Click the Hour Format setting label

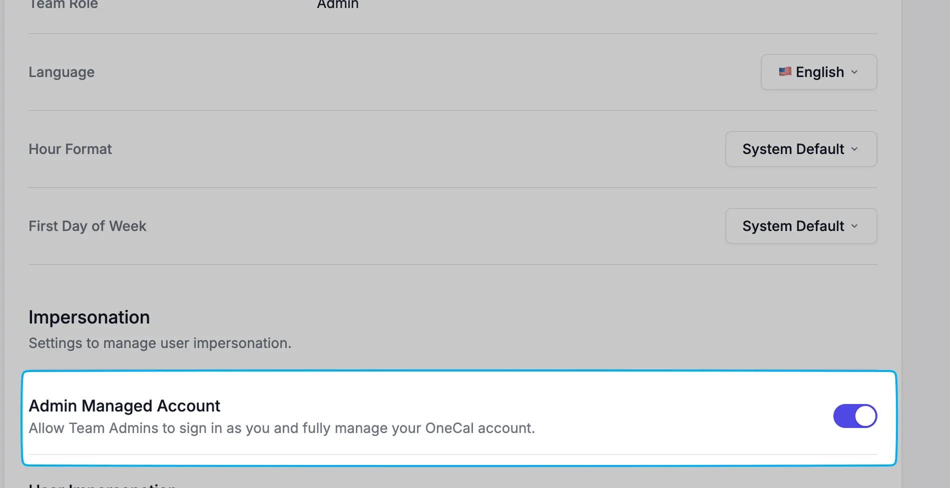70,149
